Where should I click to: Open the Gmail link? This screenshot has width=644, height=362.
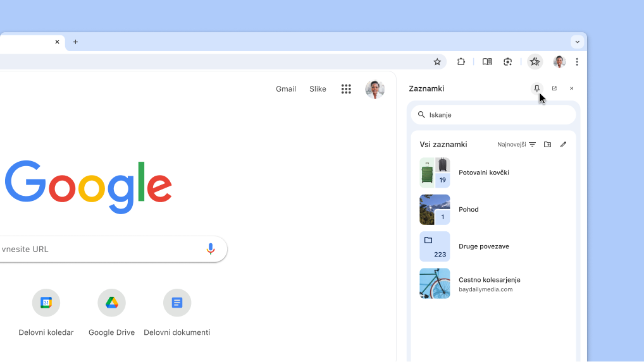286,89
